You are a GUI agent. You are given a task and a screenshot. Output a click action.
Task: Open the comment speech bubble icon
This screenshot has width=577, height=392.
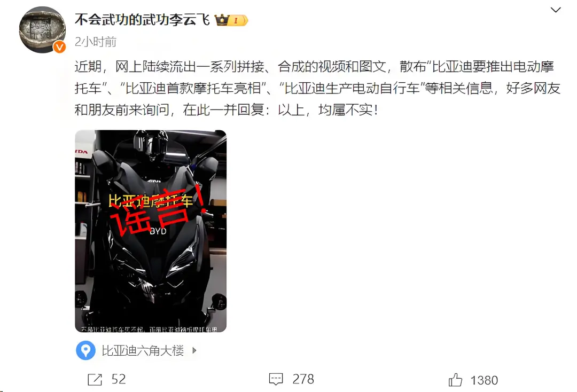(276, 379)
